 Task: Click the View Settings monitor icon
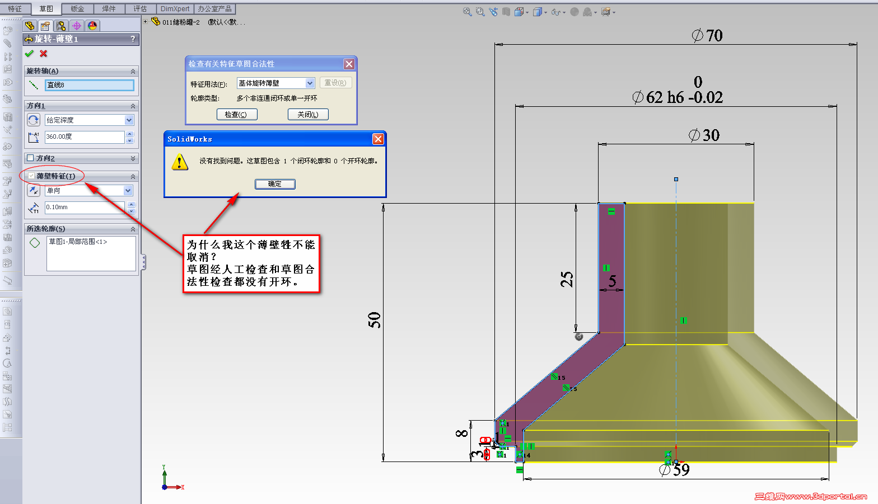point(605,12)
